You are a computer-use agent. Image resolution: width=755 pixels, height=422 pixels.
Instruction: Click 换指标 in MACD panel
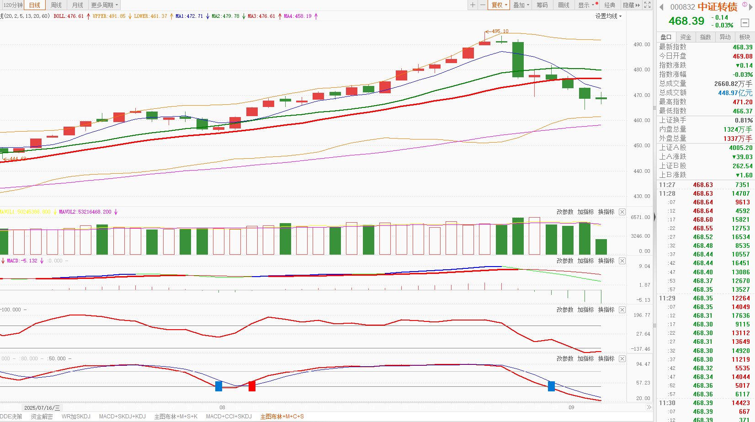[606, 261]
